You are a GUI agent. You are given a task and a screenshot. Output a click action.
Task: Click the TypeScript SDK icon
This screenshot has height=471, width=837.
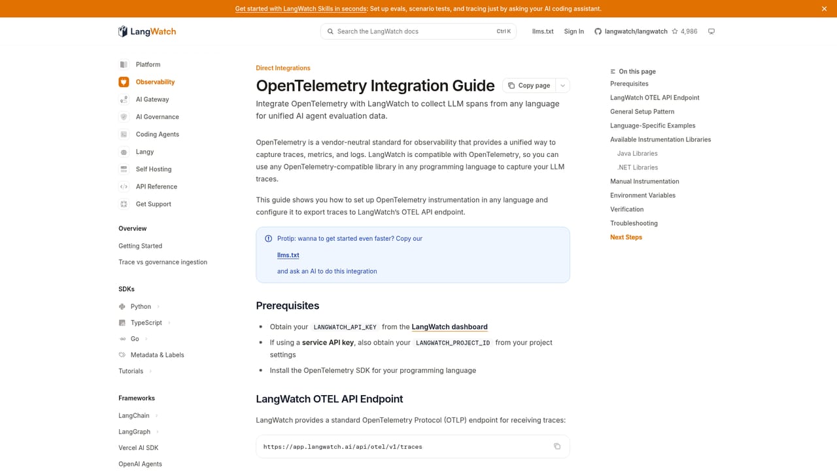click(122, 323)
